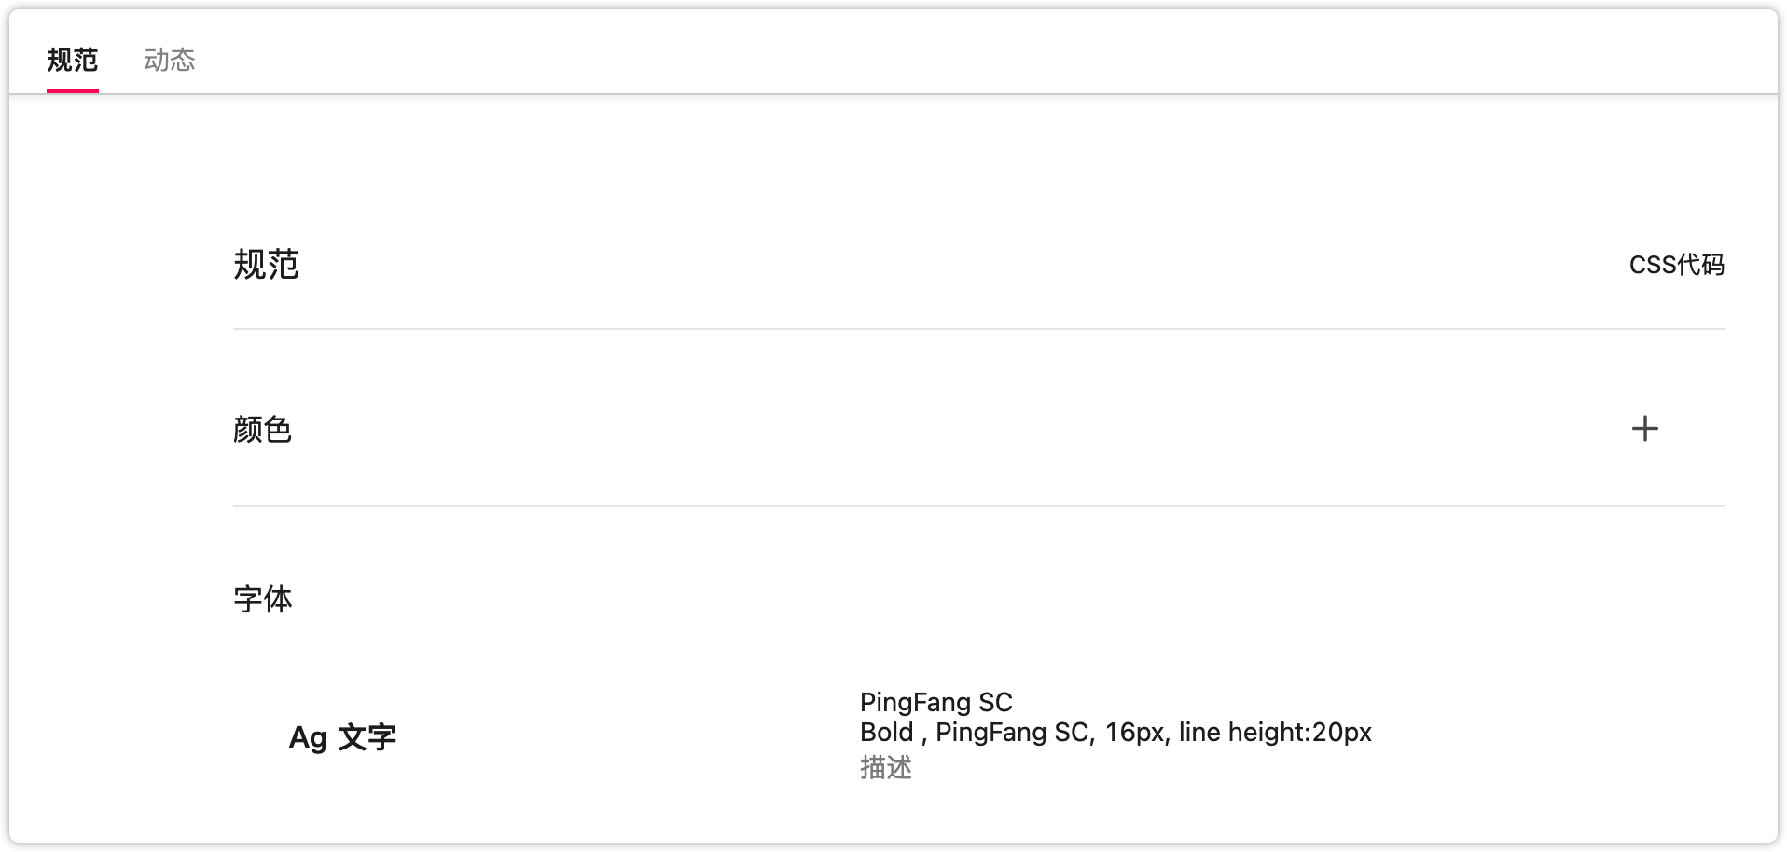Add a new color with the plus icon
This screenshot has width=1787, height=852.
click(1644, 429)
